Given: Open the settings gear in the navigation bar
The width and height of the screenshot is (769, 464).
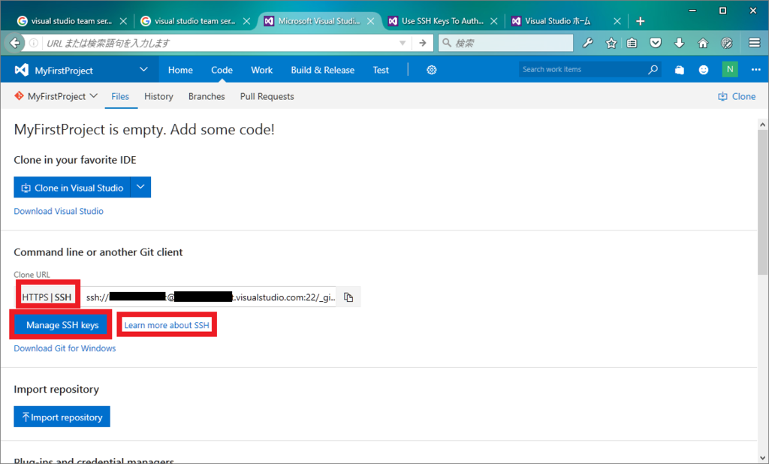Looking at the screenshot, I should (x=432, y=70).
